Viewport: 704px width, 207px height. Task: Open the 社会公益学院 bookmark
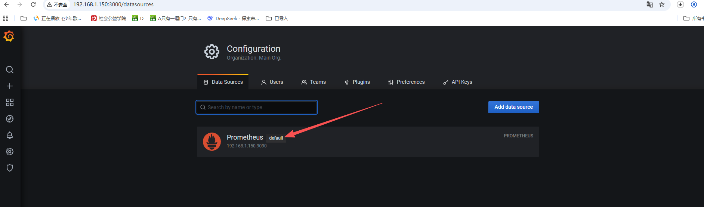108,18
